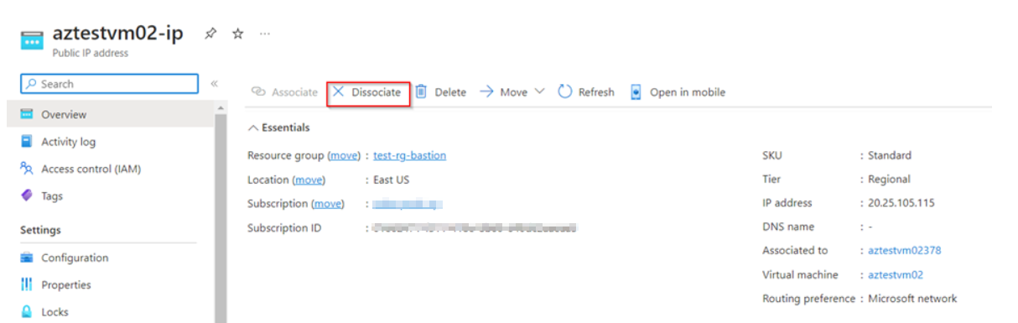Collapse the left menu with double chevron
Image resolution: width=1018 pixels, height=323 pixels.
pyautogui.click(x=215, y=84)
